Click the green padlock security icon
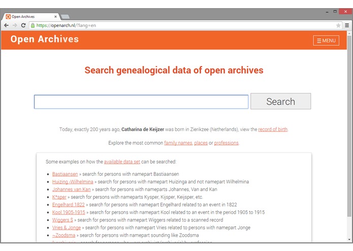353x251 pixels. pos(33,25)
